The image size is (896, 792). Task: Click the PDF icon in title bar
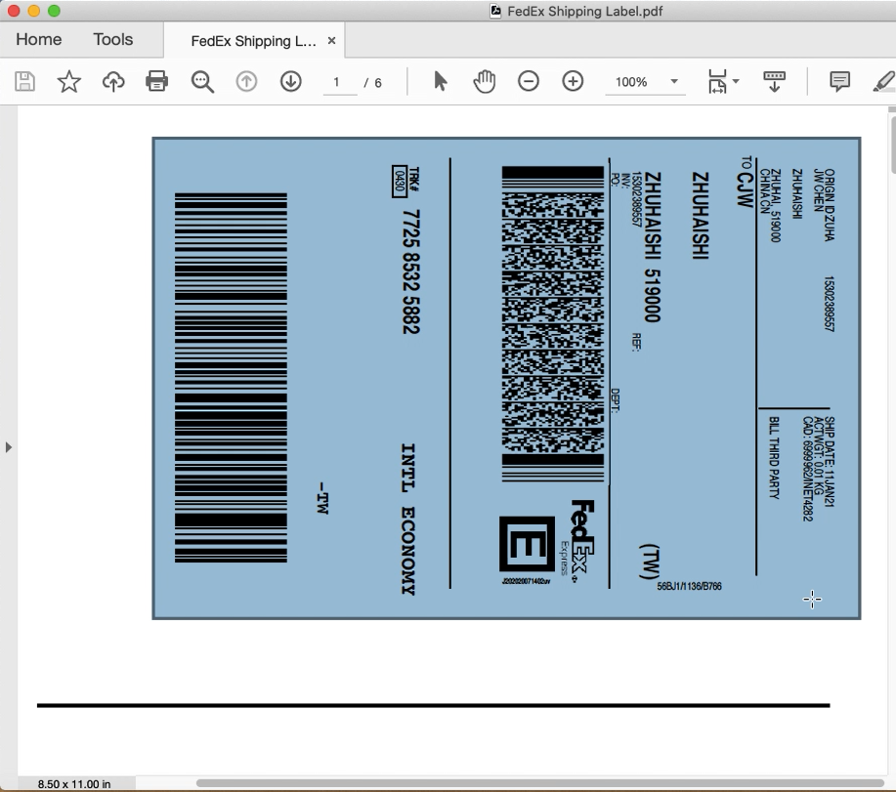coord(495,11)
